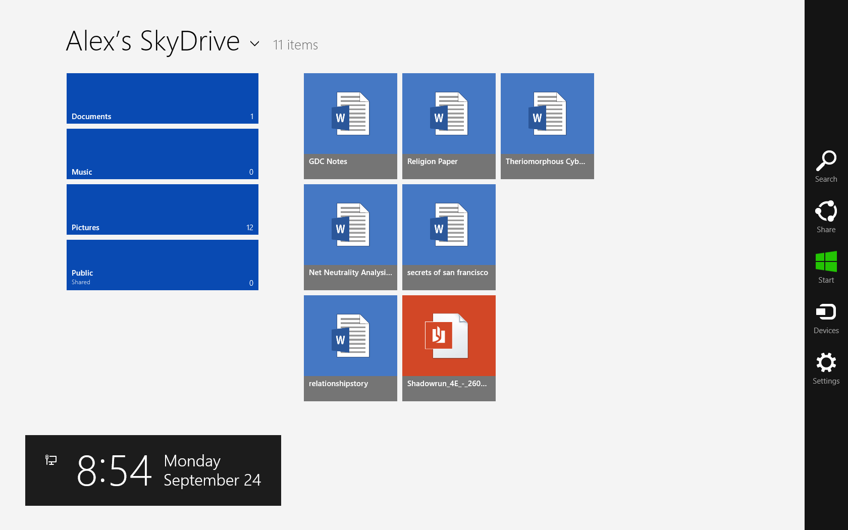Screen dimensions: 848x530
Task: Expand the Alex's SkyDrive title dropdown
Action: click(255, 44)
